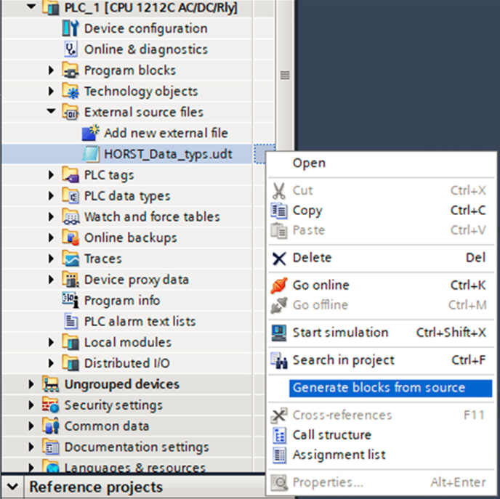Collapse the Reference projects panel
500x499 pixels.
pyautogui.click(x=12, y=487)
